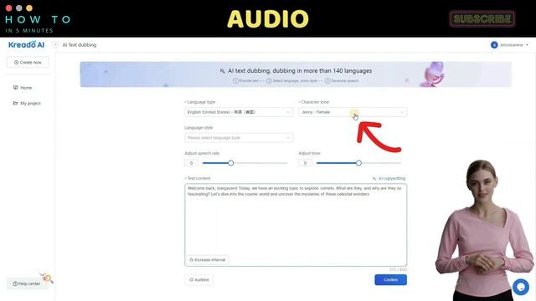Click the speech rate value box
The width and height of the screenshot is (536, 301).
click(192, 163)
